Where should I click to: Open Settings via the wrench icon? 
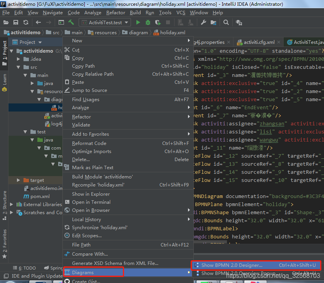click(203, 22)
